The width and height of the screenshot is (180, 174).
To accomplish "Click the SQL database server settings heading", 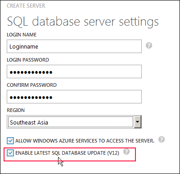I will tap(83, 22).
